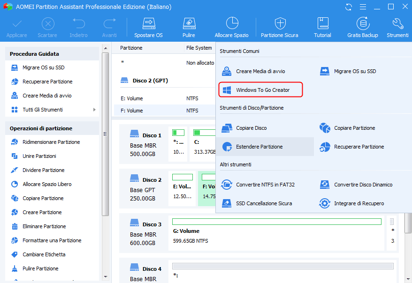Select G: Volume 599.65GB NTFS block
Screen dimensions: 412x283
(276, 233)
